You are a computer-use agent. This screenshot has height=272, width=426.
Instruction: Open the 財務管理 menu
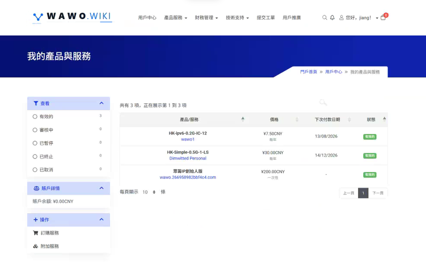click(206, 18)
